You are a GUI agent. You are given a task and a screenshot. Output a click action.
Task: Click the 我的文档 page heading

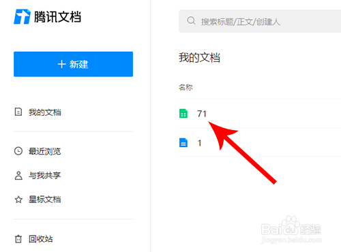pyautogui.click(x=199, y=57)
